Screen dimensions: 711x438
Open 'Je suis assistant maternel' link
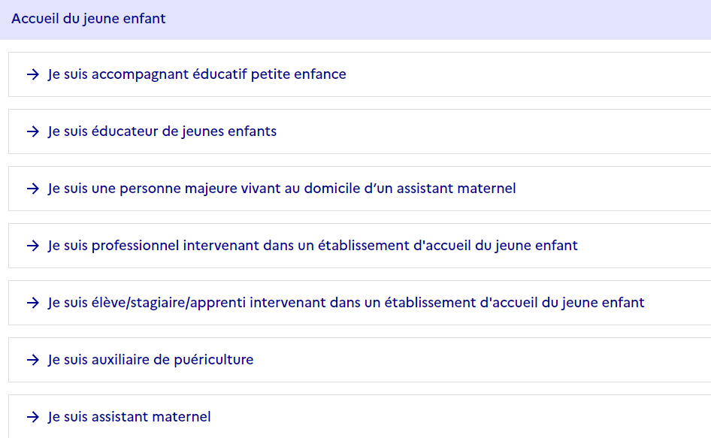[129, 417]
